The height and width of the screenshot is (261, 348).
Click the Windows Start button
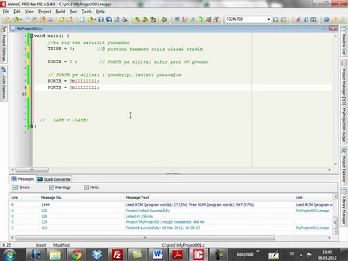coord(9,255)
